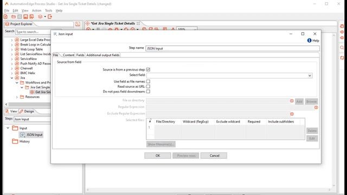This screenshot has width=347, height=195.
Task: Open the Action menu
Action: 36,11
